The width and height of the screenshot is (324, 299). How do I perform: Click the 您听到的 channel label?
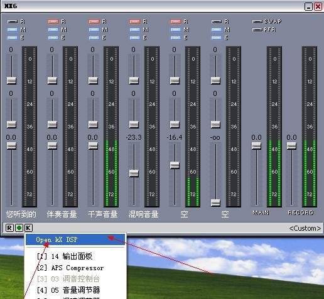pyautogui.click(x=21, y=214)
